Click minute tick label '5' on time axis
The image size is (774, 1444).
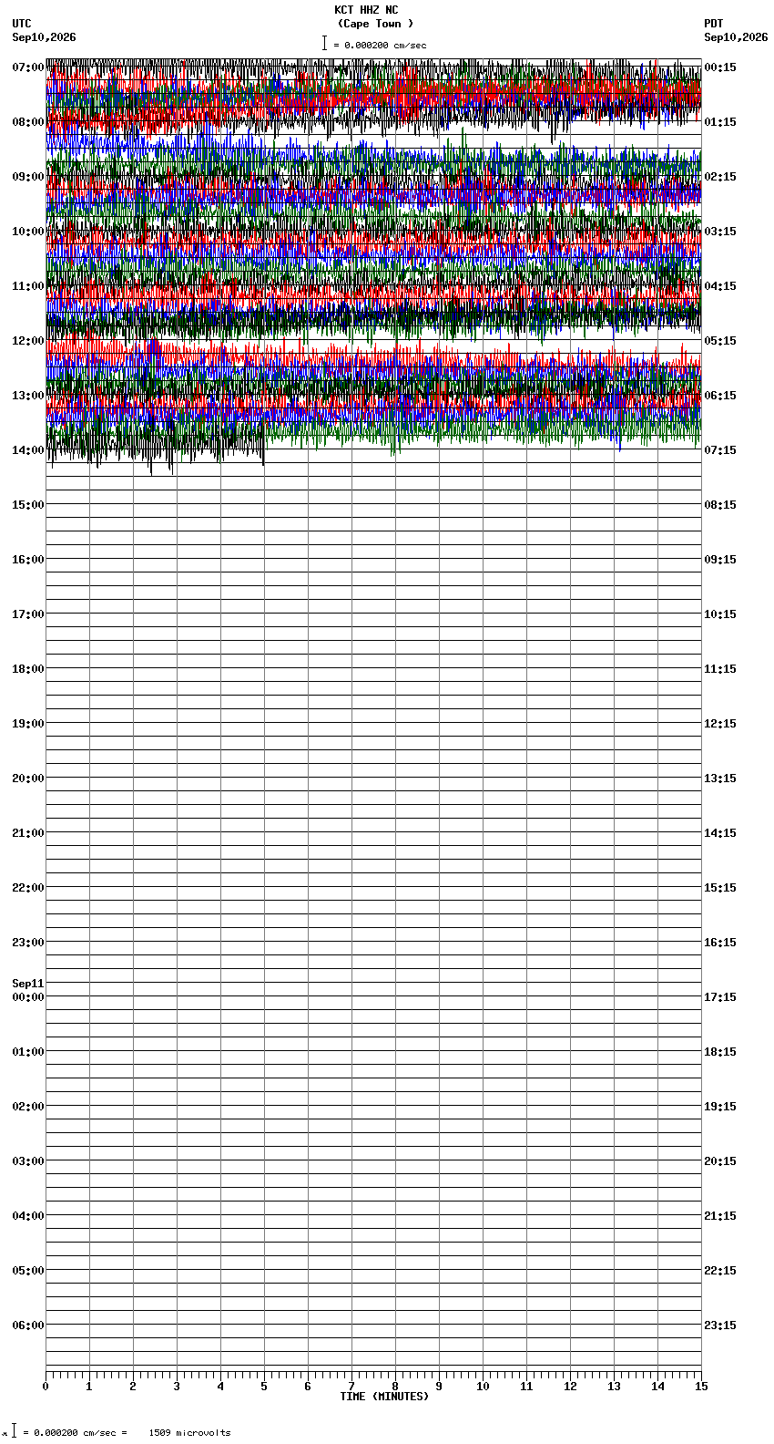coord(264,1387)
